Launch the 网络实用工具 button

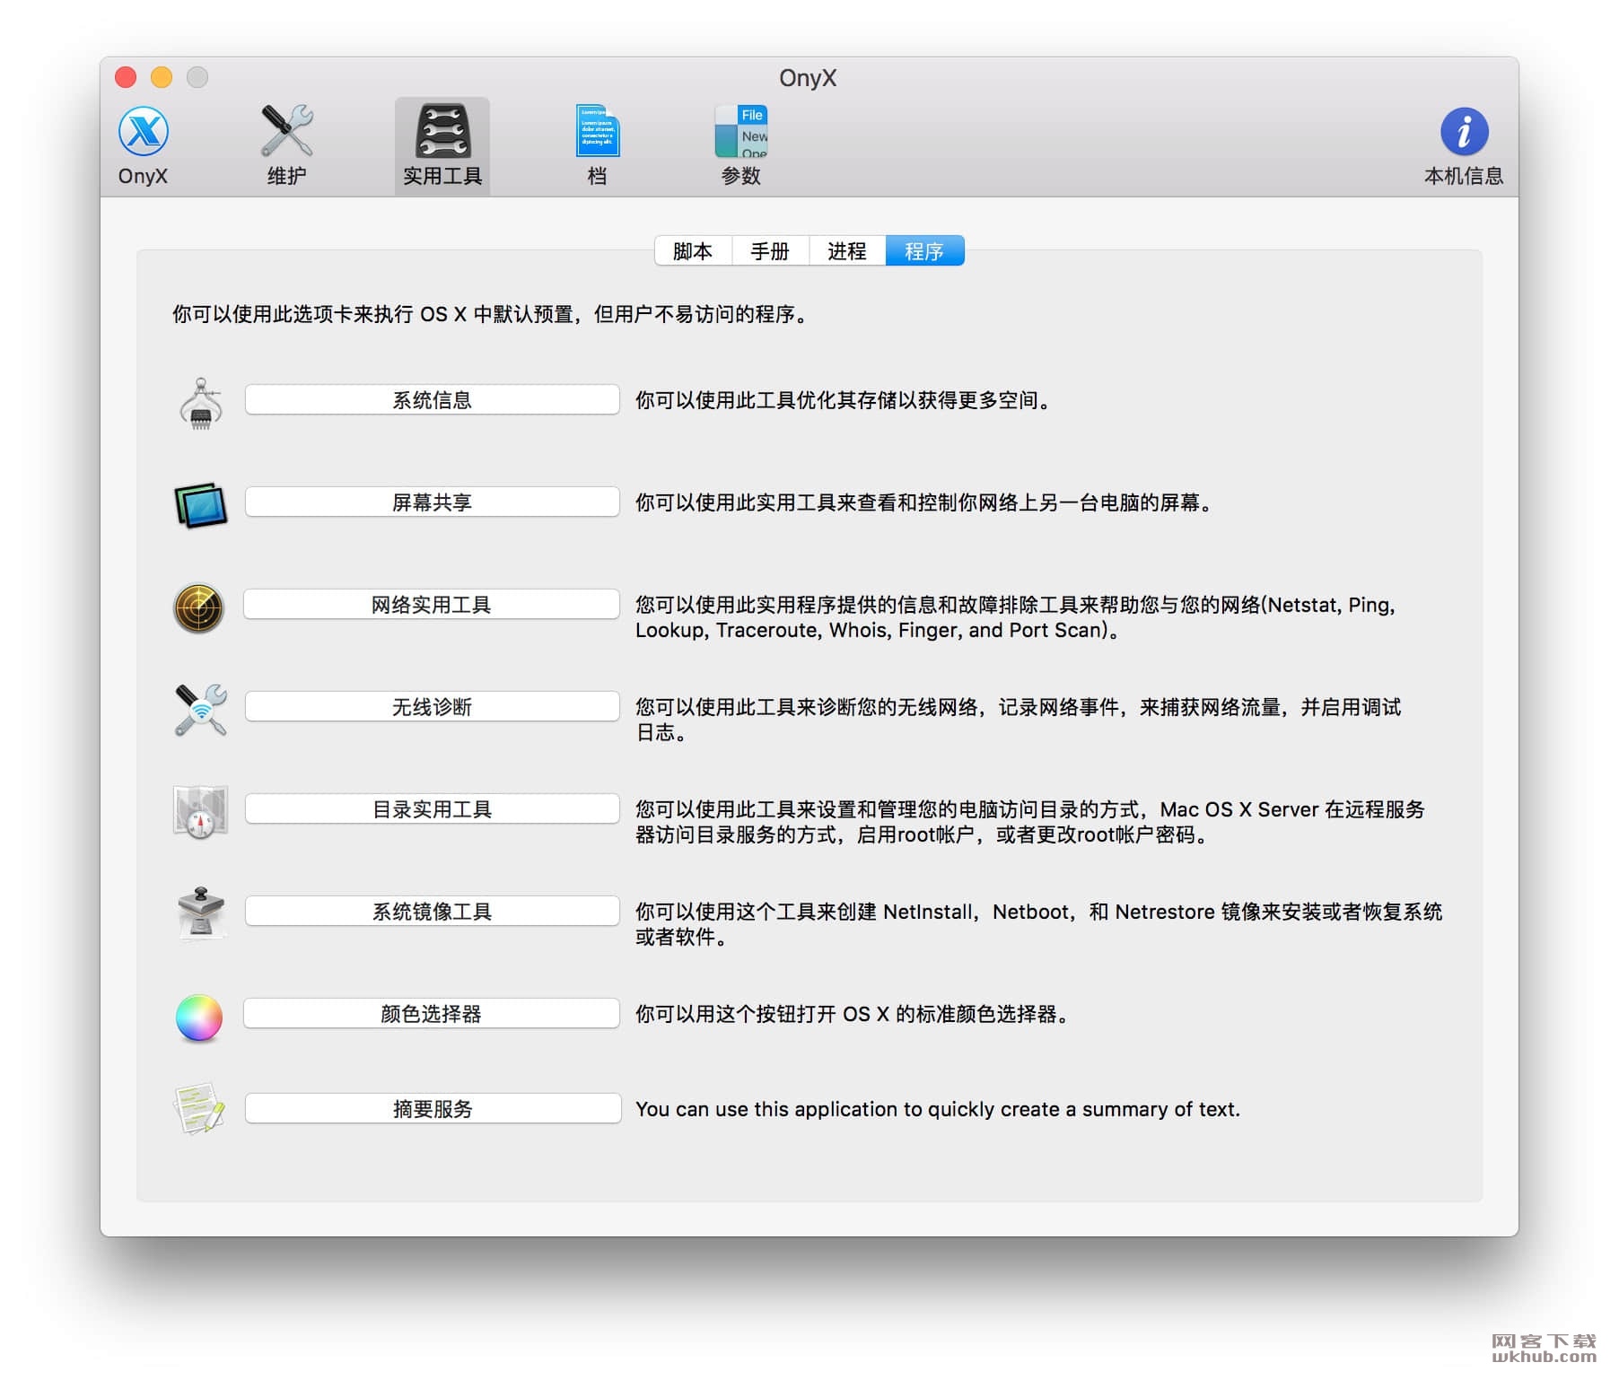(x=432, y=605)
